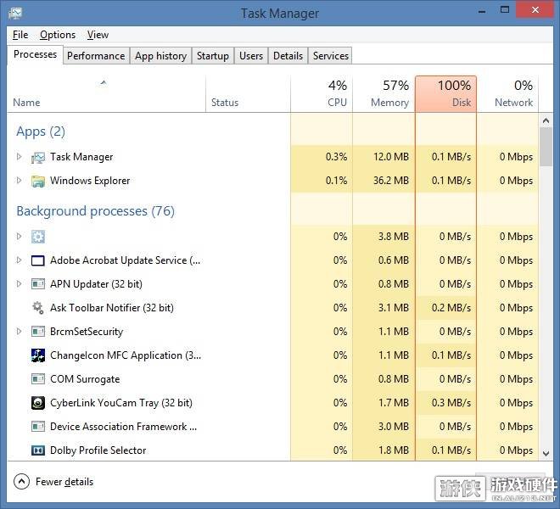Sort by the Name column header
This screenshot has height=509, width=560.
[106, 94]
